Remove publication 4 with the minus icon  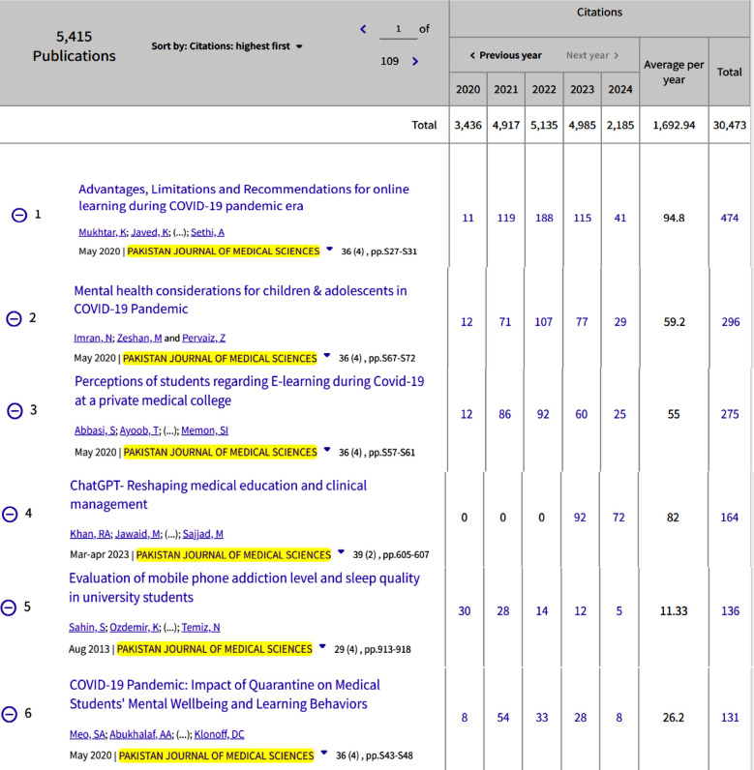[10, 515]
